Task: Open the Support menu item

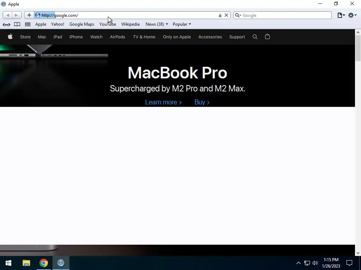Action: 237,37
